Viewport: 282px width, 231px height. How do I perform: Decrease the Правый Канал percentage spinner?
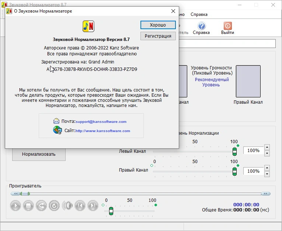point(267,174)
